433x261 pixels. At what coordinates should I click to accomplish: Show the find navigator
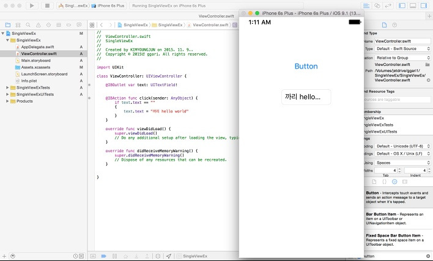click(x=28, y=25)
